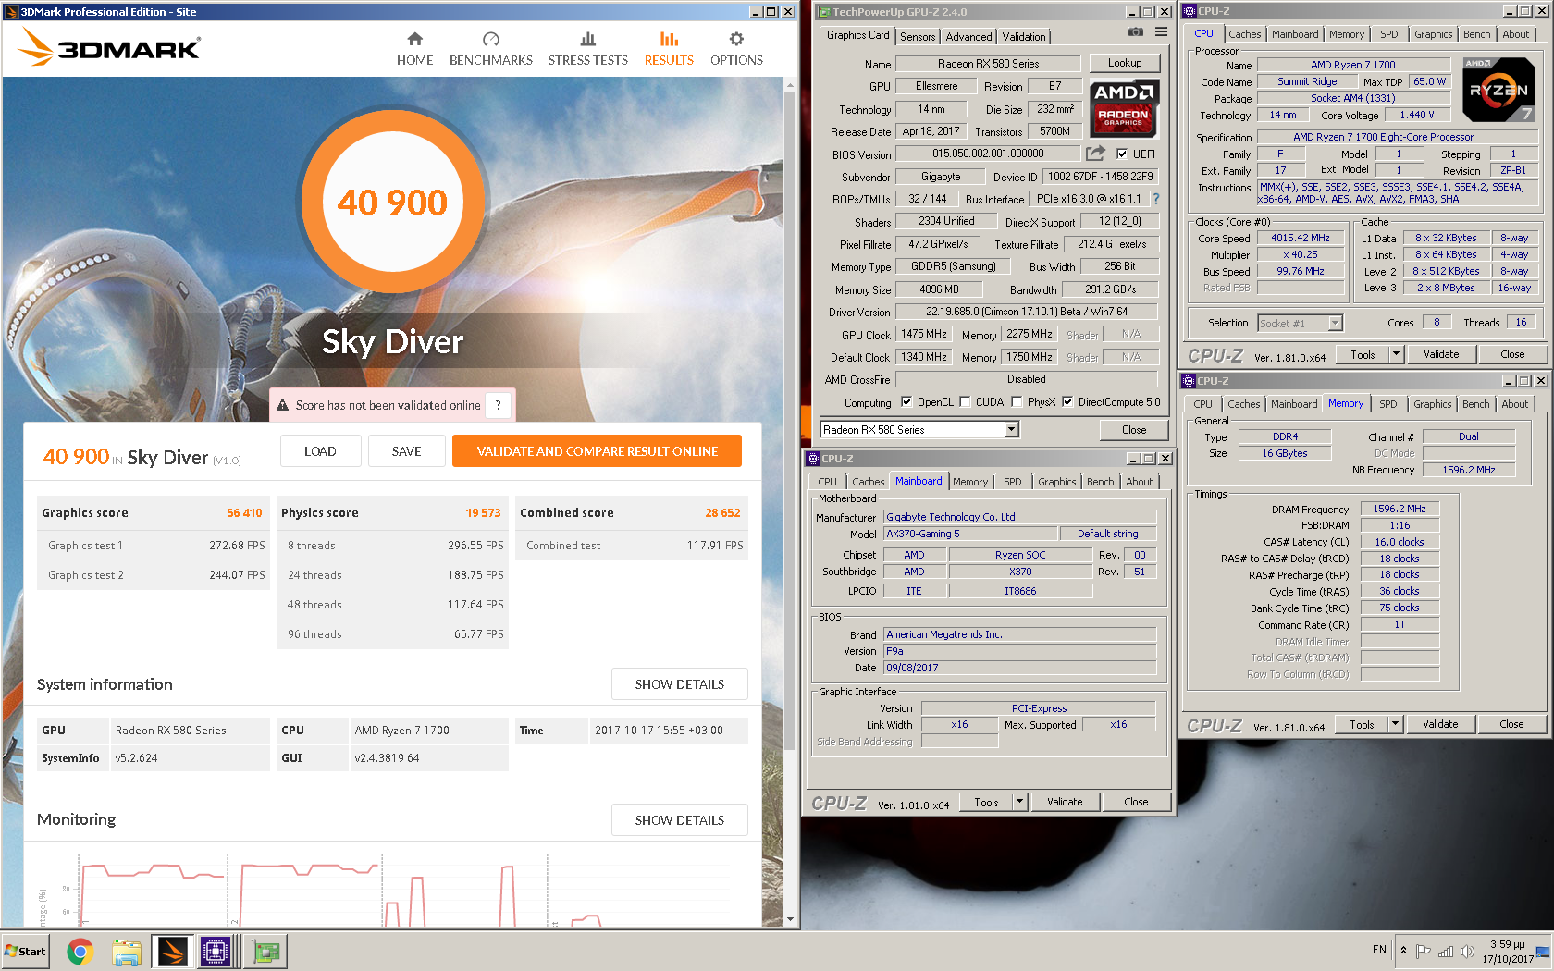Click the network signal icon in system tray
1554x971 pixels.
1445,951
